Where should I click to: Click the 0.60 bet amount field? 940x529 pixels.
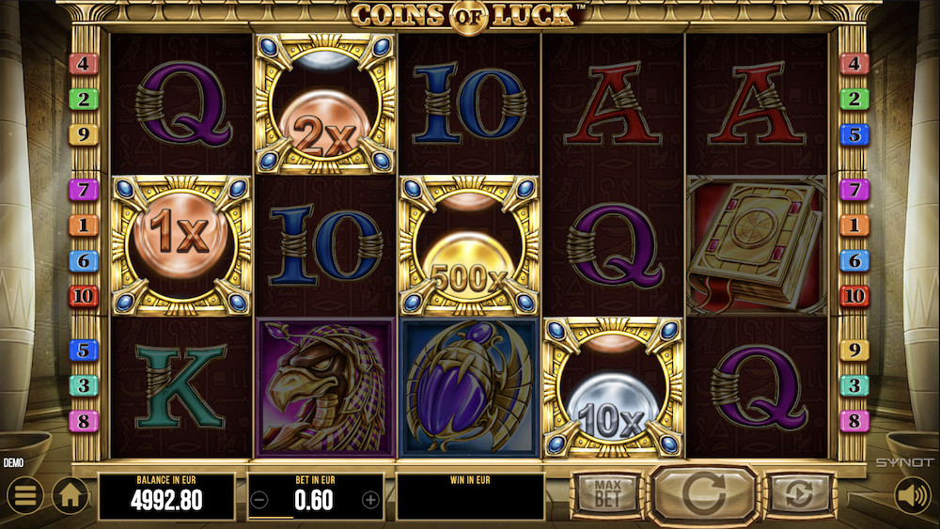tap(315, 500)
